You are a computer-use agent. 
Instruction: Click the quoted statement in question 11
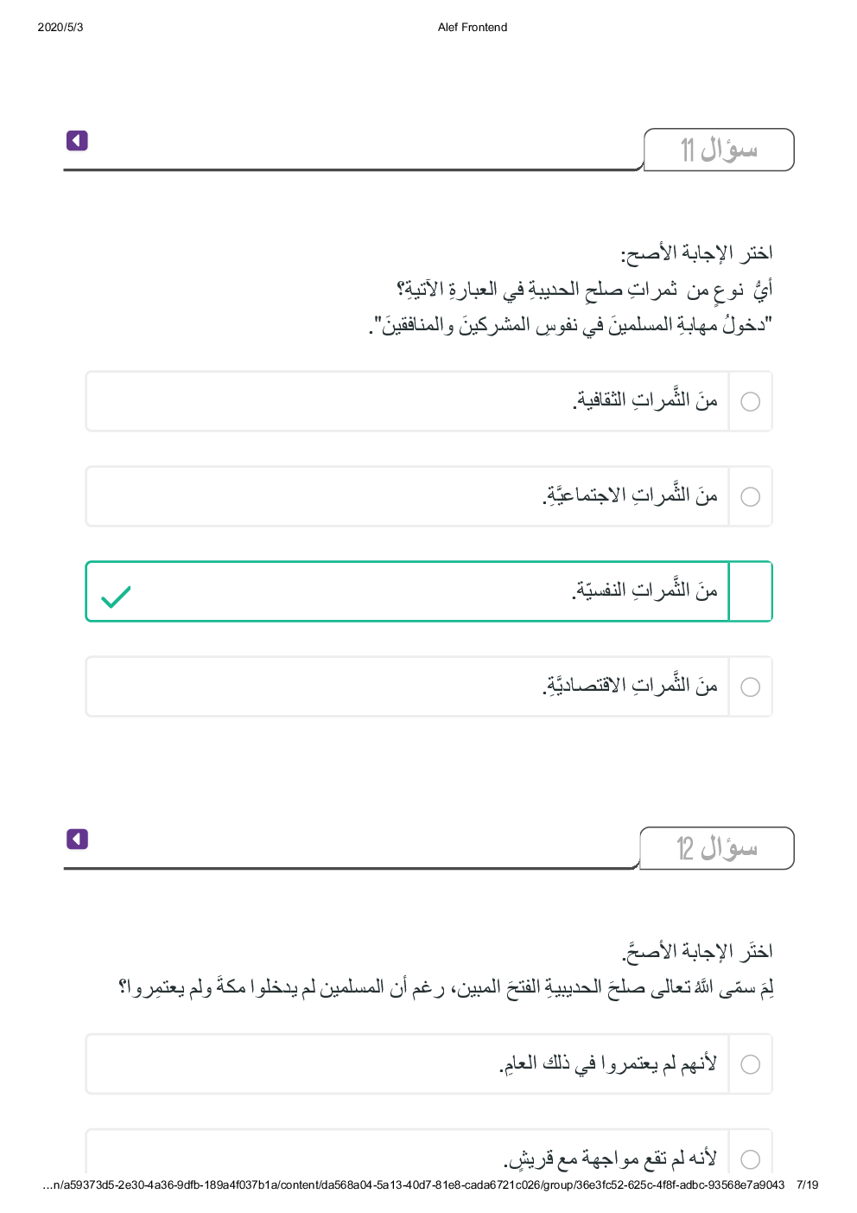pyautogui.click(x=570, y=326)
